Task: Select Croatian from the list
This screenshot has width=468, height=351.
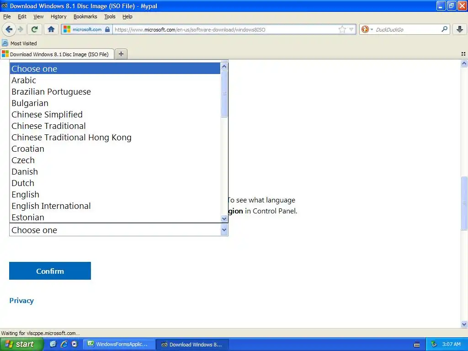Action: (x=115, y=149)
